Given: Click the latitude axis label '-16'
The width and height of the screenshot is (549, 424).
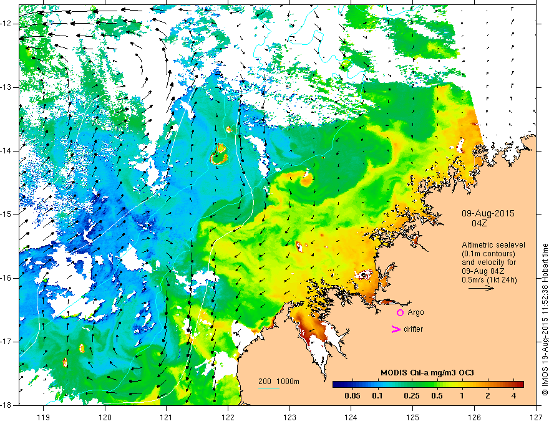Looking at the screenshot, I should [x=6, y=278].
